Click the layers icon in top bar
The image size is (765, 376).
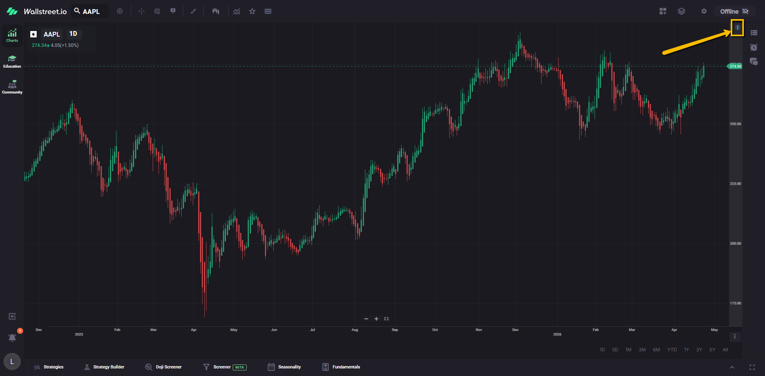[x=681, y=11]
